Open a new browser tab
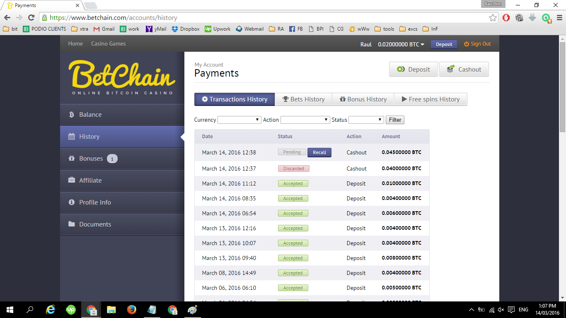Screen dimensions: 566x318 pos(90,5)
